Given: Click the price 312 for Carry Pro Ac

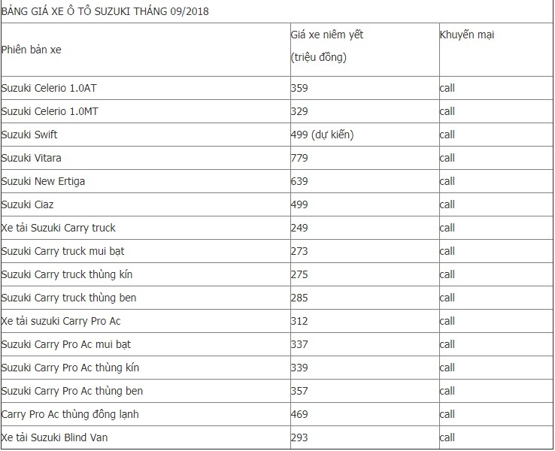Looking at the screenshot, I should (x=299, y=321).
